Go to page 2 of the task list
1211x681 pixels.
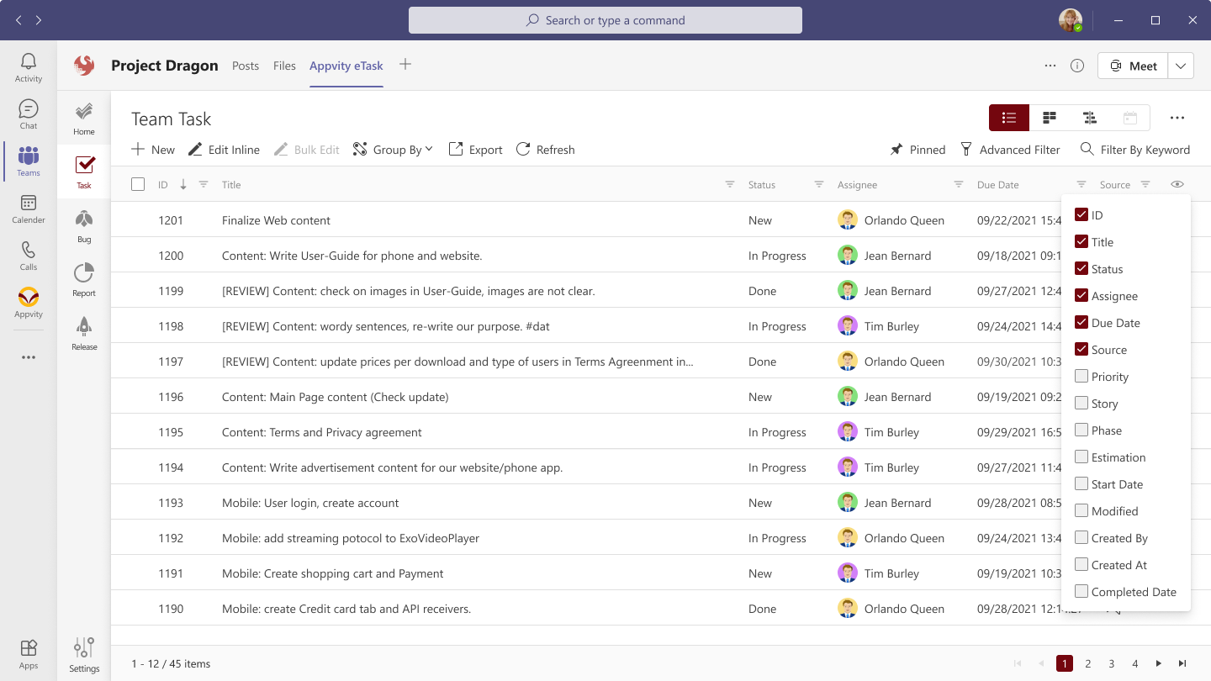coord(1088,663)
